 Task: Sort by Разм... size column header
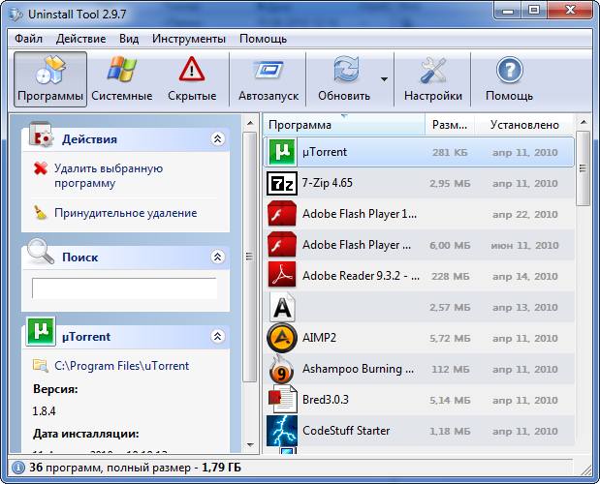[x=450, y=125]
